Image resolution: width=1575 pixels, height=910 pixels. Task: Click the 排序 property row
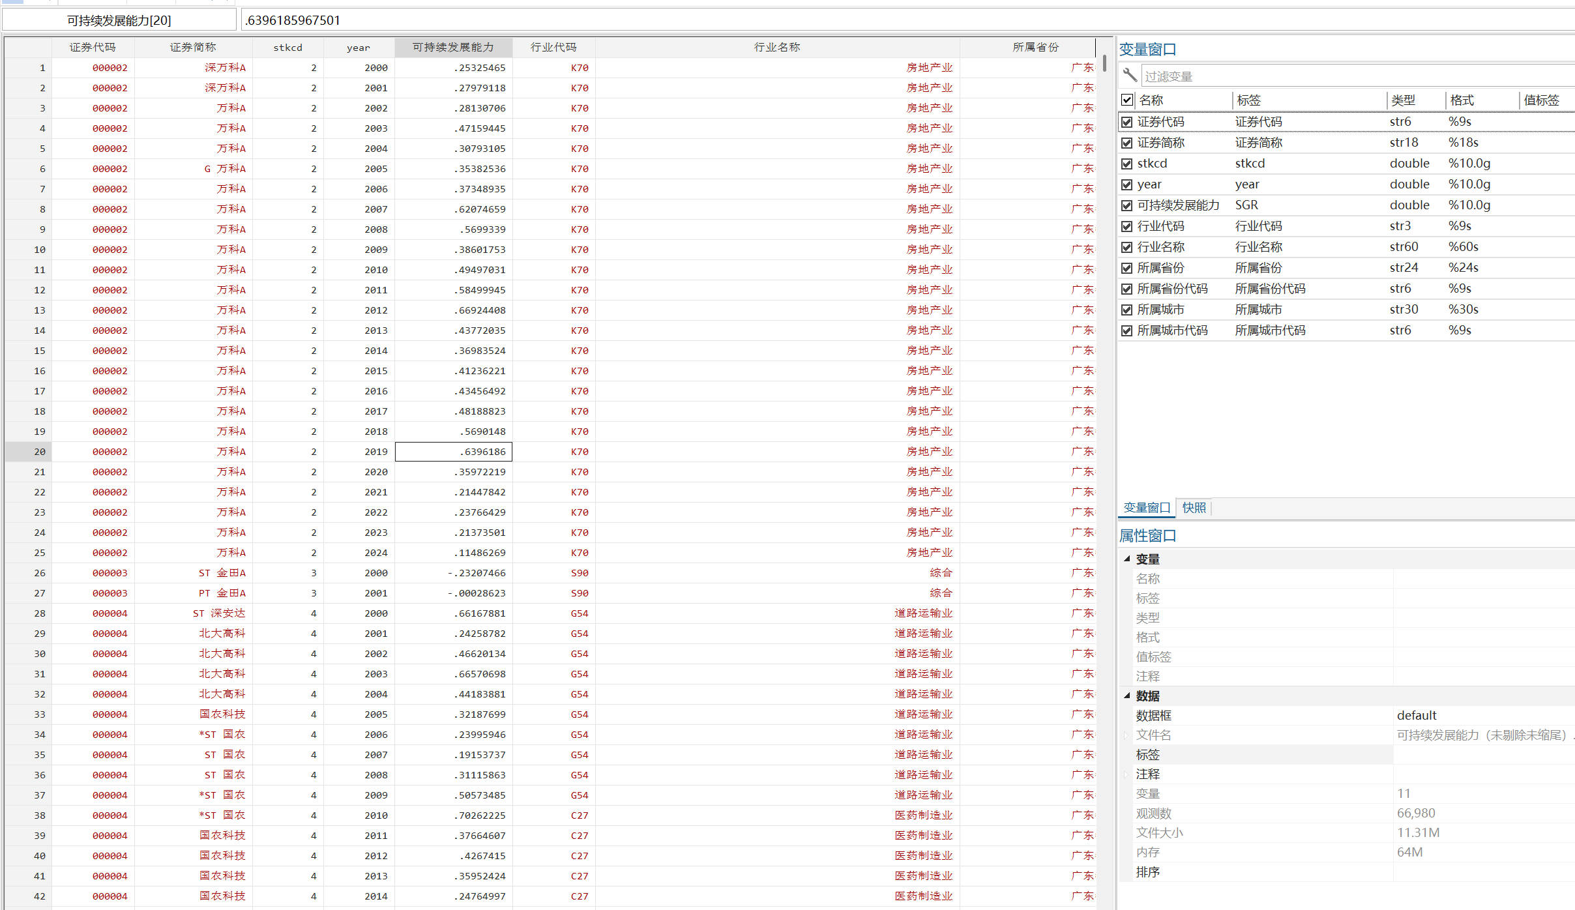(1148, 872)
